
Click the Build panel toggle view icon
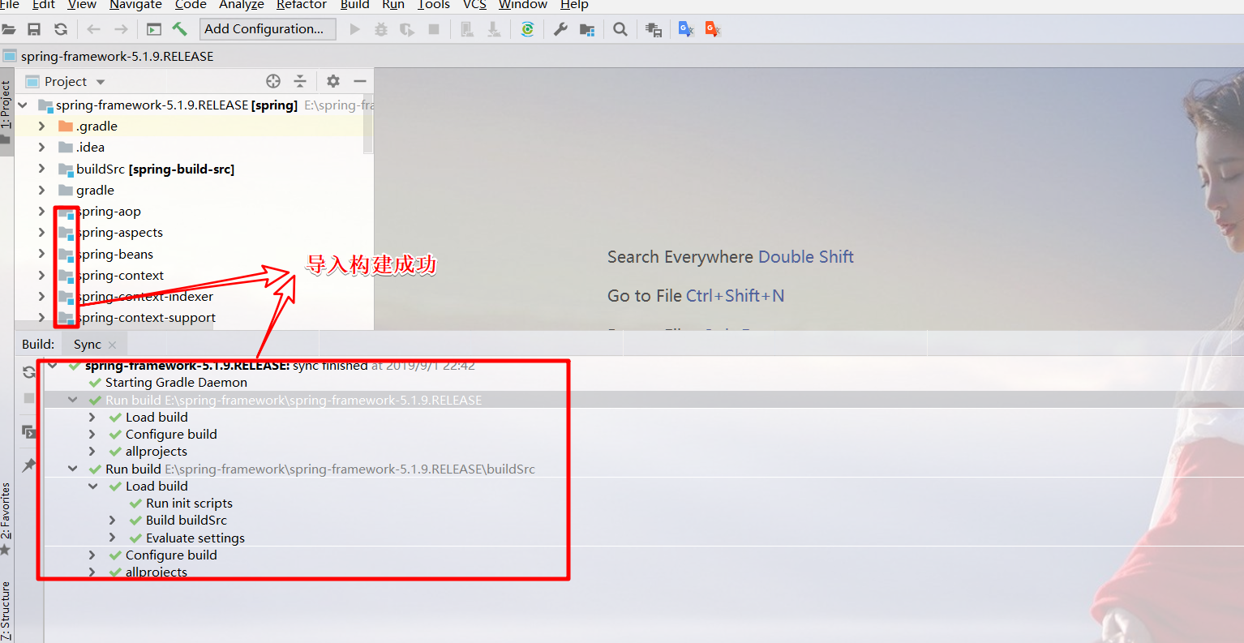click(x=29, y=431)
